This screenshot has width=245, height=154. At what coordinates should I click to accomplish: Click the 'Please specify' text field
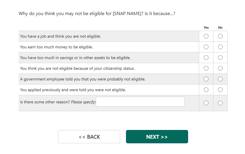(140, 102)
